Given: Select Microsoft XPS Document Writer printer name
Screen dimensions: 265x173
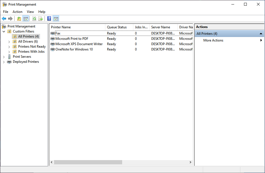Looking at the screenshot, I should tap(79, 44).
